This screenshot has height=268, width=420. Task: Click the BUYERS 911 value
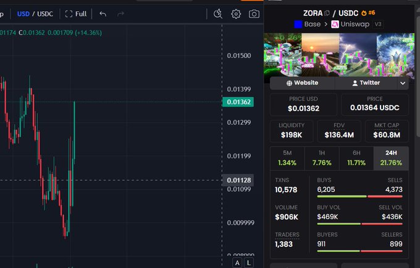(x=321, y=244)
